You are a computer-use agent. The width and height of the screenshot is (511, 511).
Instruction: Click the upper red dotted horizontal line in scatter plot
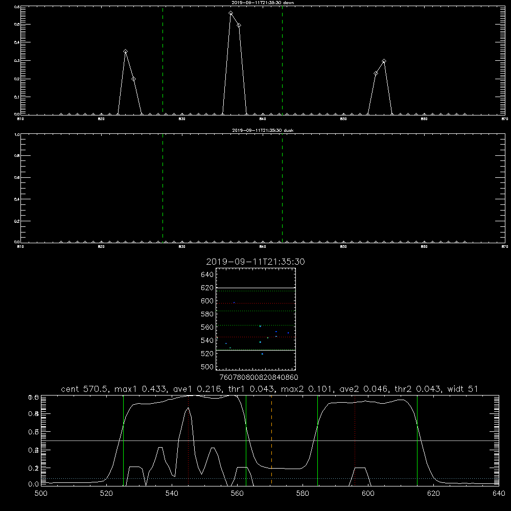256,304
